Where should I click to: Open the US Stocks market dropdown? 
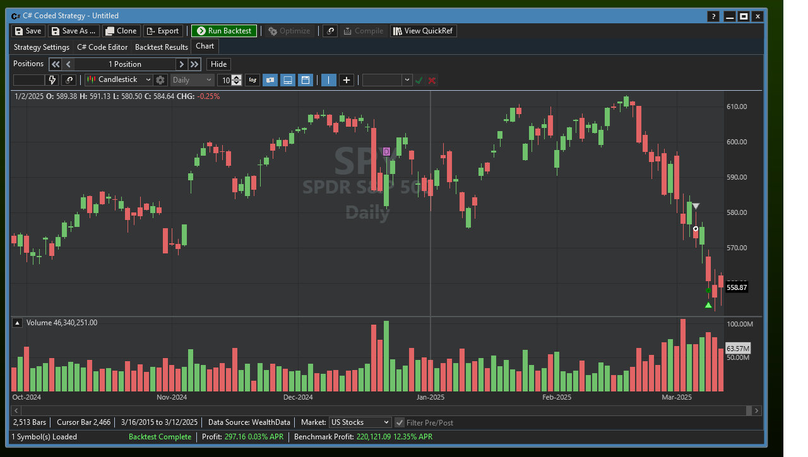(360, 422)
